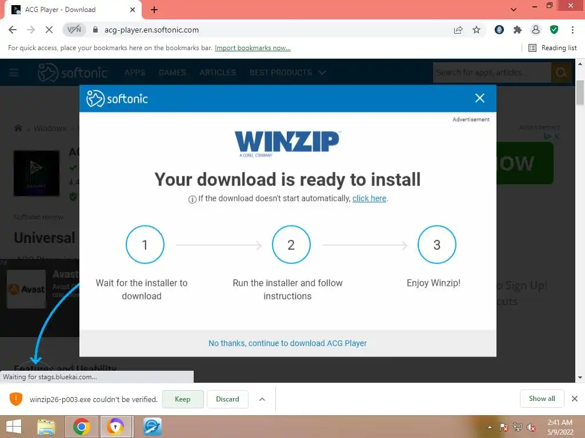
Task: Click the Avast Secure Browser taskbar icon
Action: coord(116,427)
